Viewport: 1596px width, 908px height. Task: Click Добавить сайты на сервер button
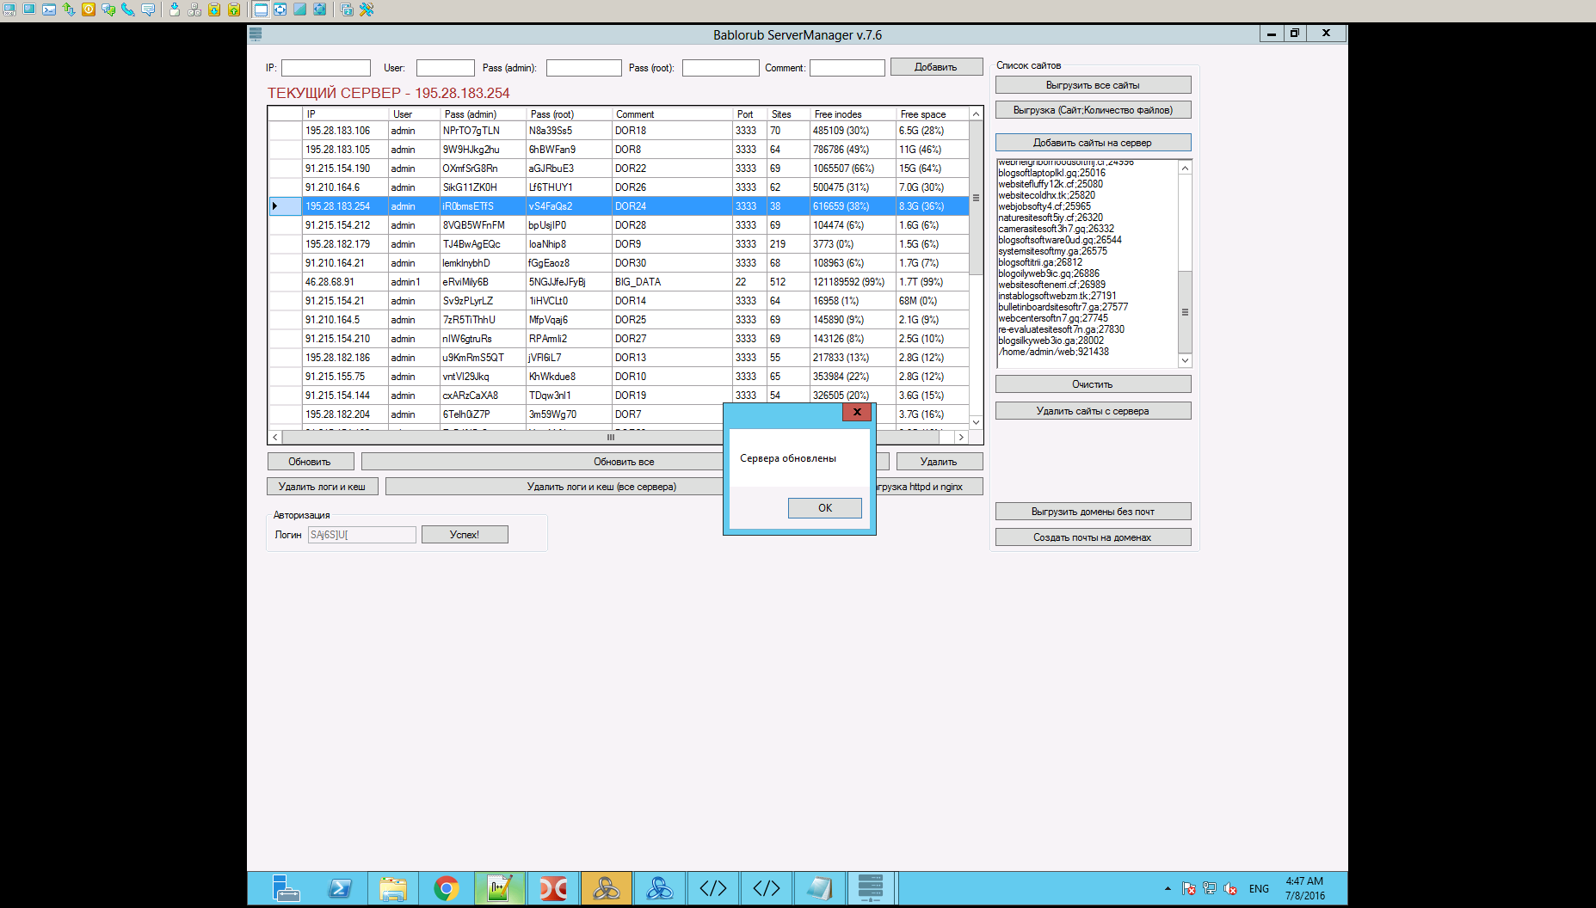[1093, 143]
